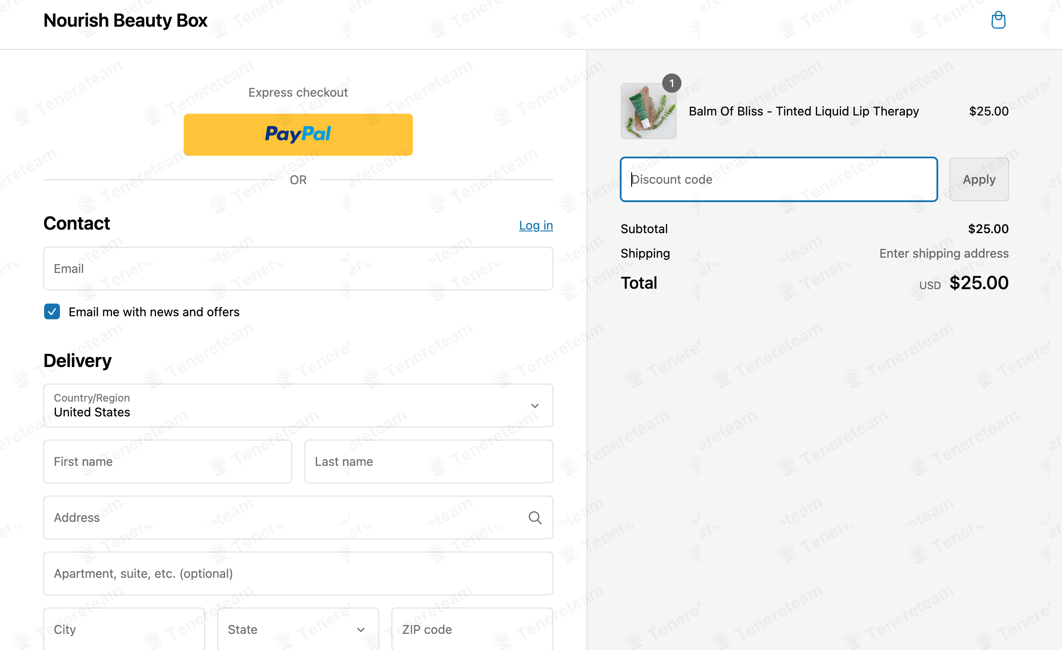Viewport: 1062px width, 650px height.
Task: Click the Address input field
Action: [x=298, y=517]
